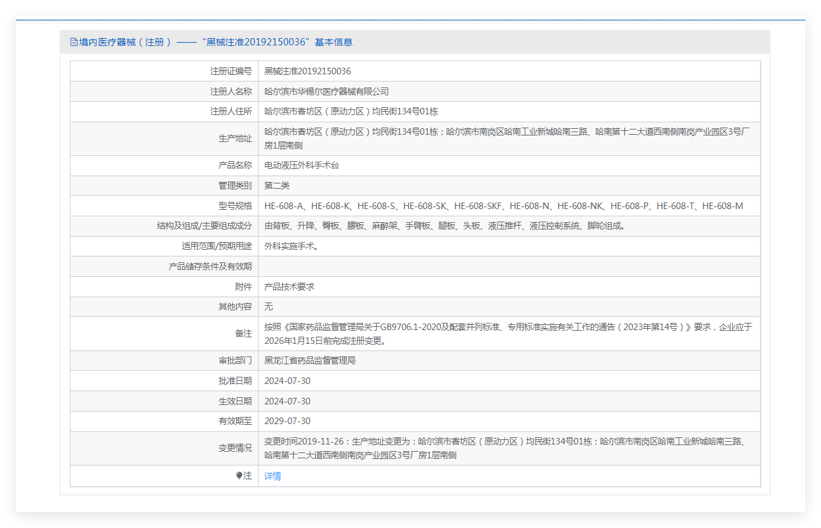Click the 其他内容 label

pyautogui.click(x=235, y=307)
